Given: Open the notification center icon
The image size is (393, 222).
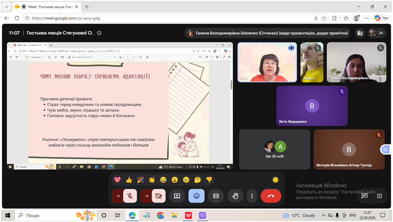Looking at the screenshot, I should (383, 215).
